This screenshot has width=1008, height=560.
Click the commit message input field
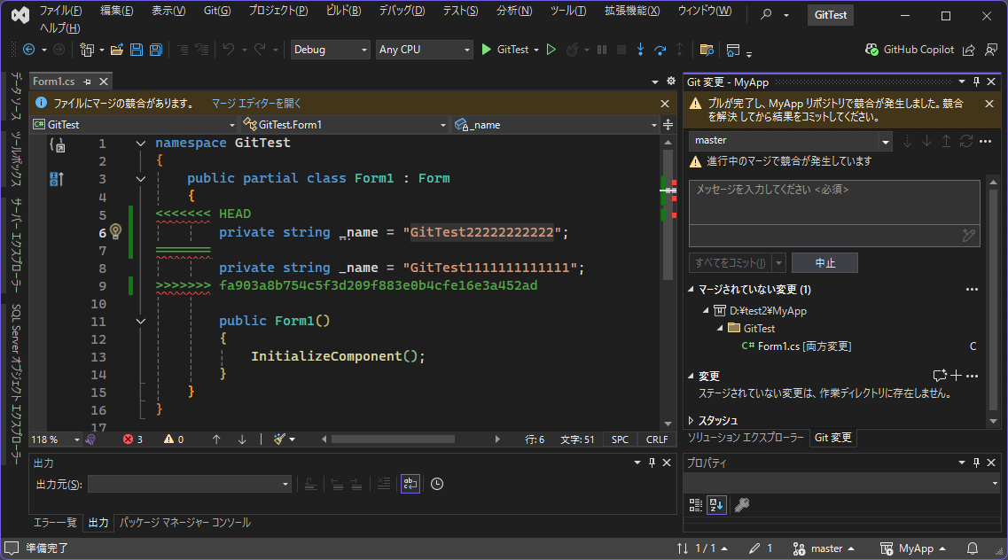(833, 203)
